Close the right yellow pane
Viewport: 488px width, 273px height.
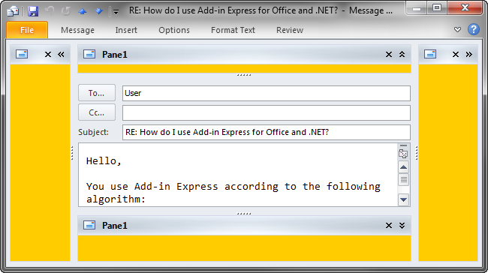(456, 55)
